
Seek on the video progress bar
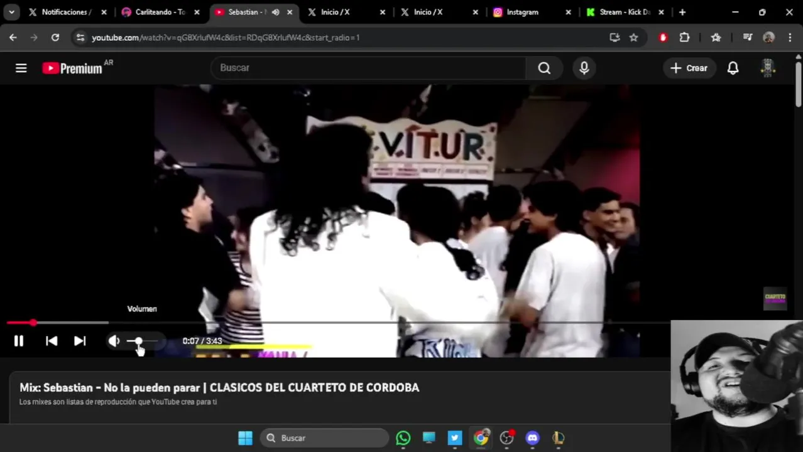click(338, 323)
